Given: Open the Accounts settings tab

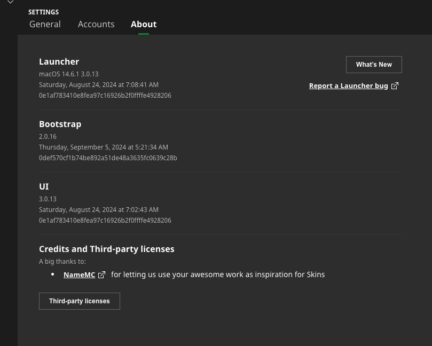Looking at the screenshot, I should [x=96, y=25].
